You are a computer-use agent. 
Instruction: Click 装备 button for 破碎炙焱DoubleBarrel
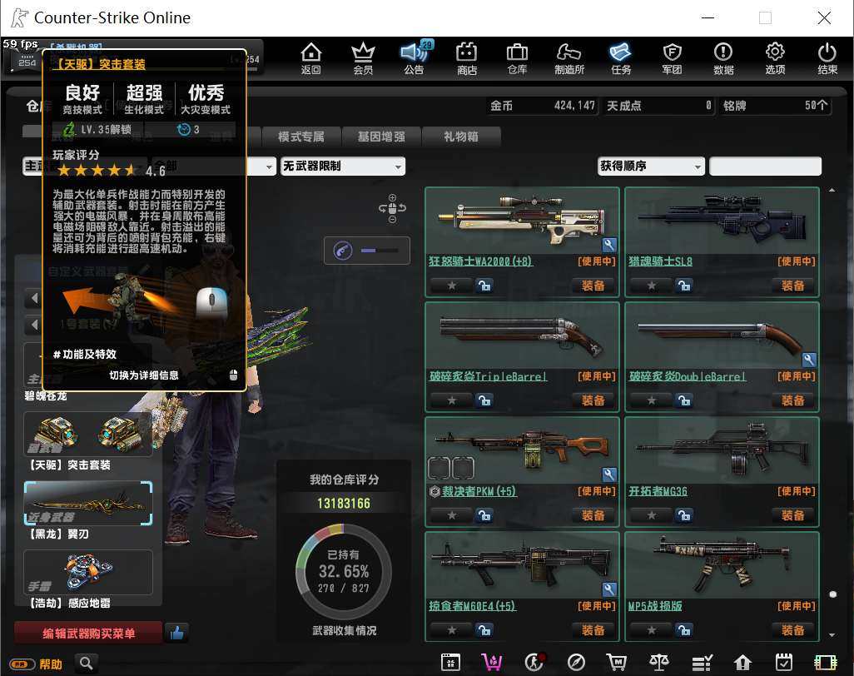pyautogui.click(x=793, y=400)
